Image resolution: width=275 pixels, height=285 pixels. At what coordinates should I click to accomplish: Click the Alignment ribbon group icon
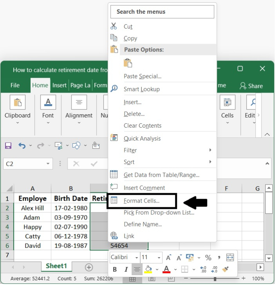click(79, 102)
